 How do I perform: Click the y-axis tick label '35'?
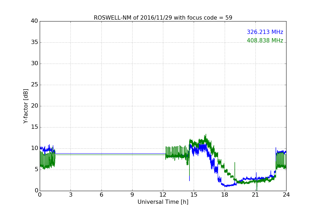[x=34, y=42]
